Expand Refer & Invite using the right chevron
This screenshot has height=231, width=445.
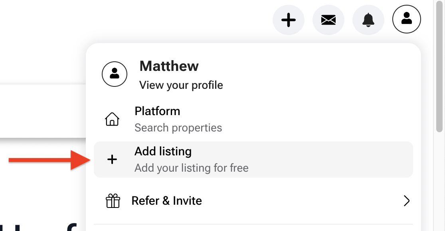[406, 201]
